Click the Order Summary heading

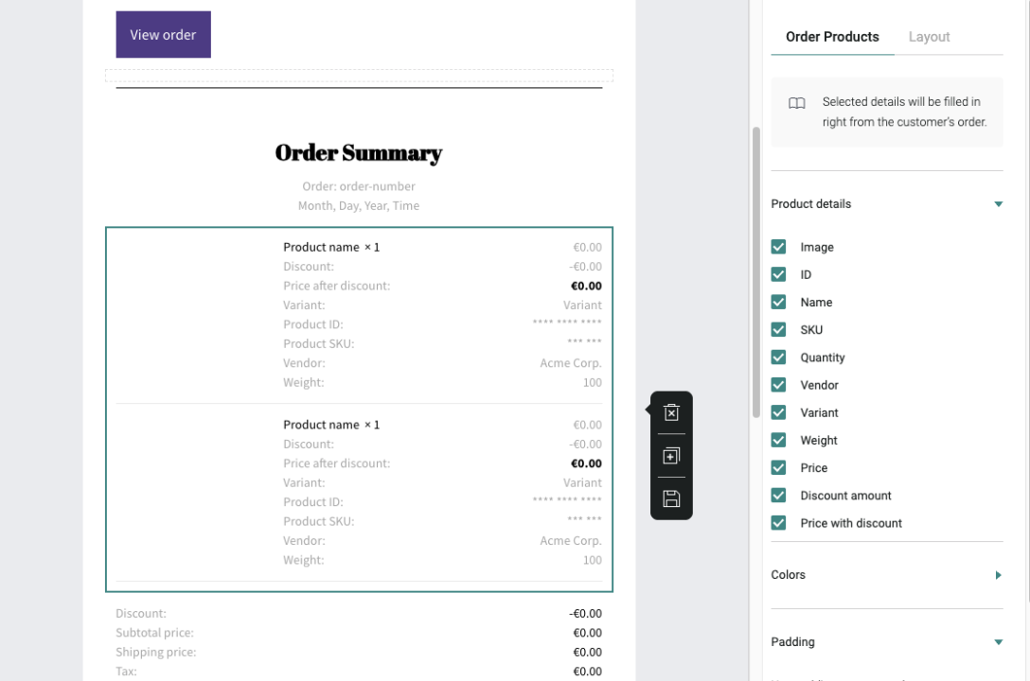click(359, 153)
